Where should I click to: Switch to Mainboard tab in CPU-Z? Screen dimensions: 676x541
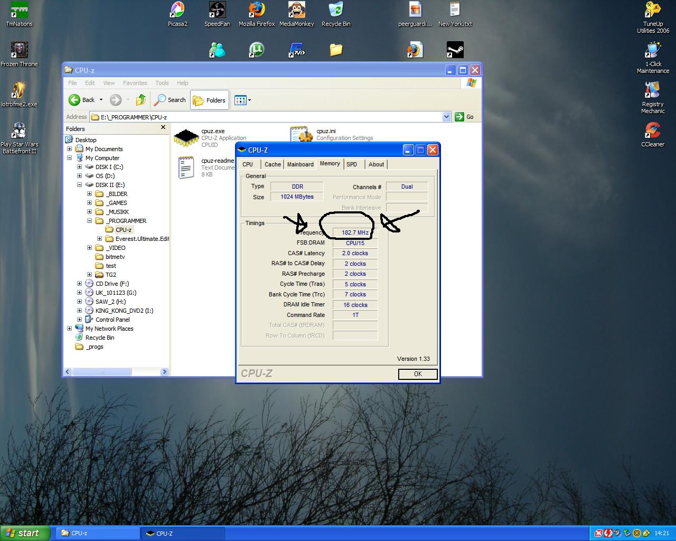coord(301,164)
